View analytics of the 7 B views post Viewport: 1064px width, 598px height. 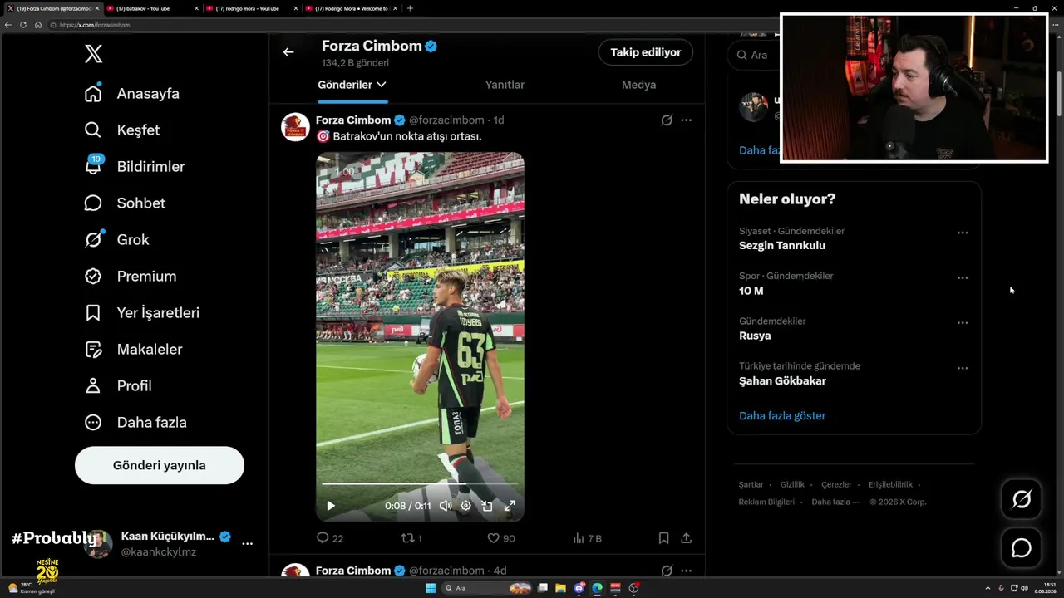[x=587, y=538]
